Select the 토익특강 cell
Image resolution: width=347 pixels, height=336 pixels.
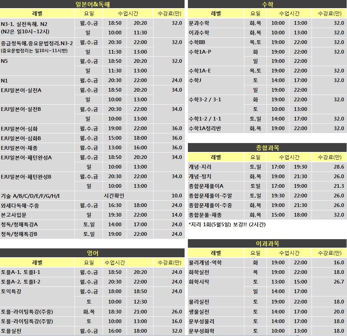pyautogui.click(x=37, y=296)
